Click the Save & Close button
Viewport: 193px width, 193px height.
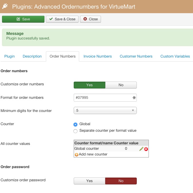pyautogui.click(x=62, y=19)
